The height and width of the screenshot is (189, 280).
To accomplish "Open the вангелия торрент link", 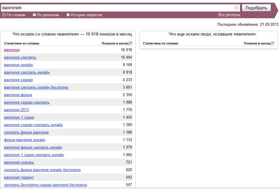I will tap(19, 178).
